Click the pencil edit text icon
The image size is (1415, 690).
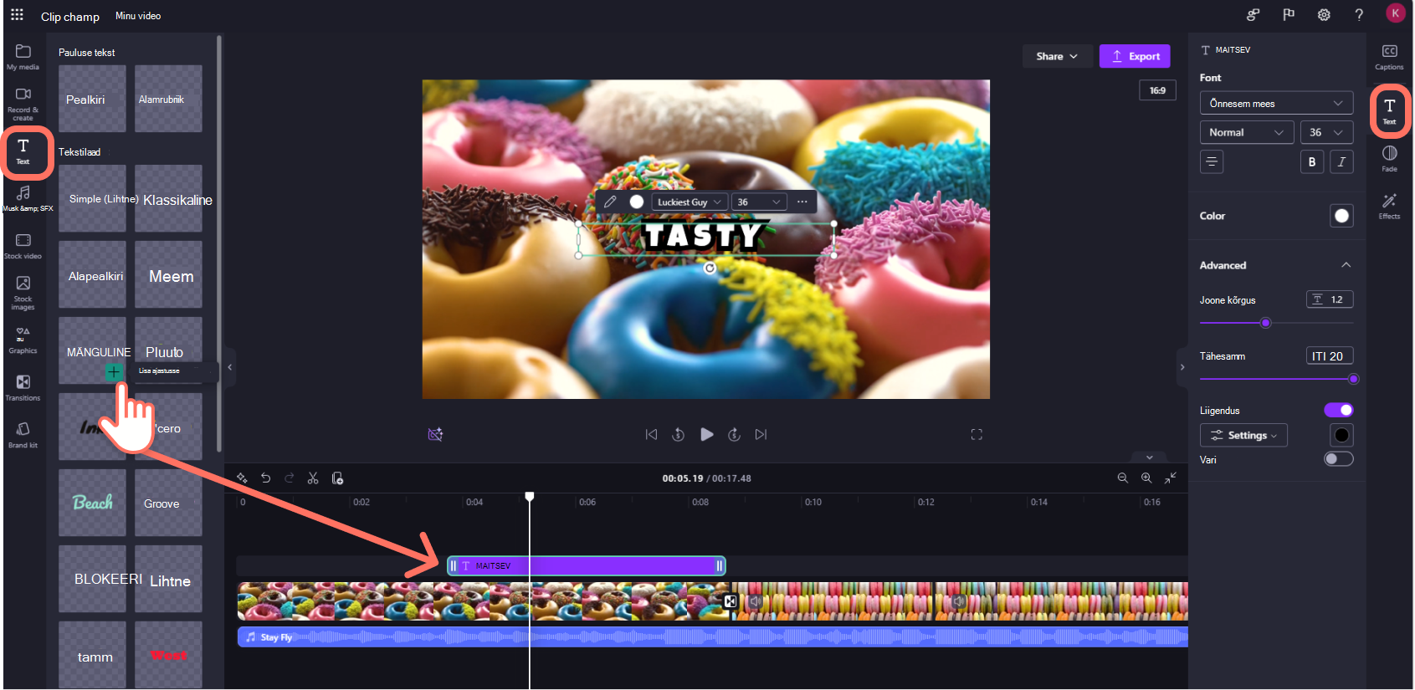tap(611, 202)
